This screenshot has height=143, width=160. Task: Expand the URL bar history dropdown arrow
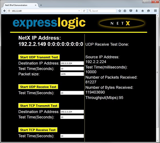79,11
